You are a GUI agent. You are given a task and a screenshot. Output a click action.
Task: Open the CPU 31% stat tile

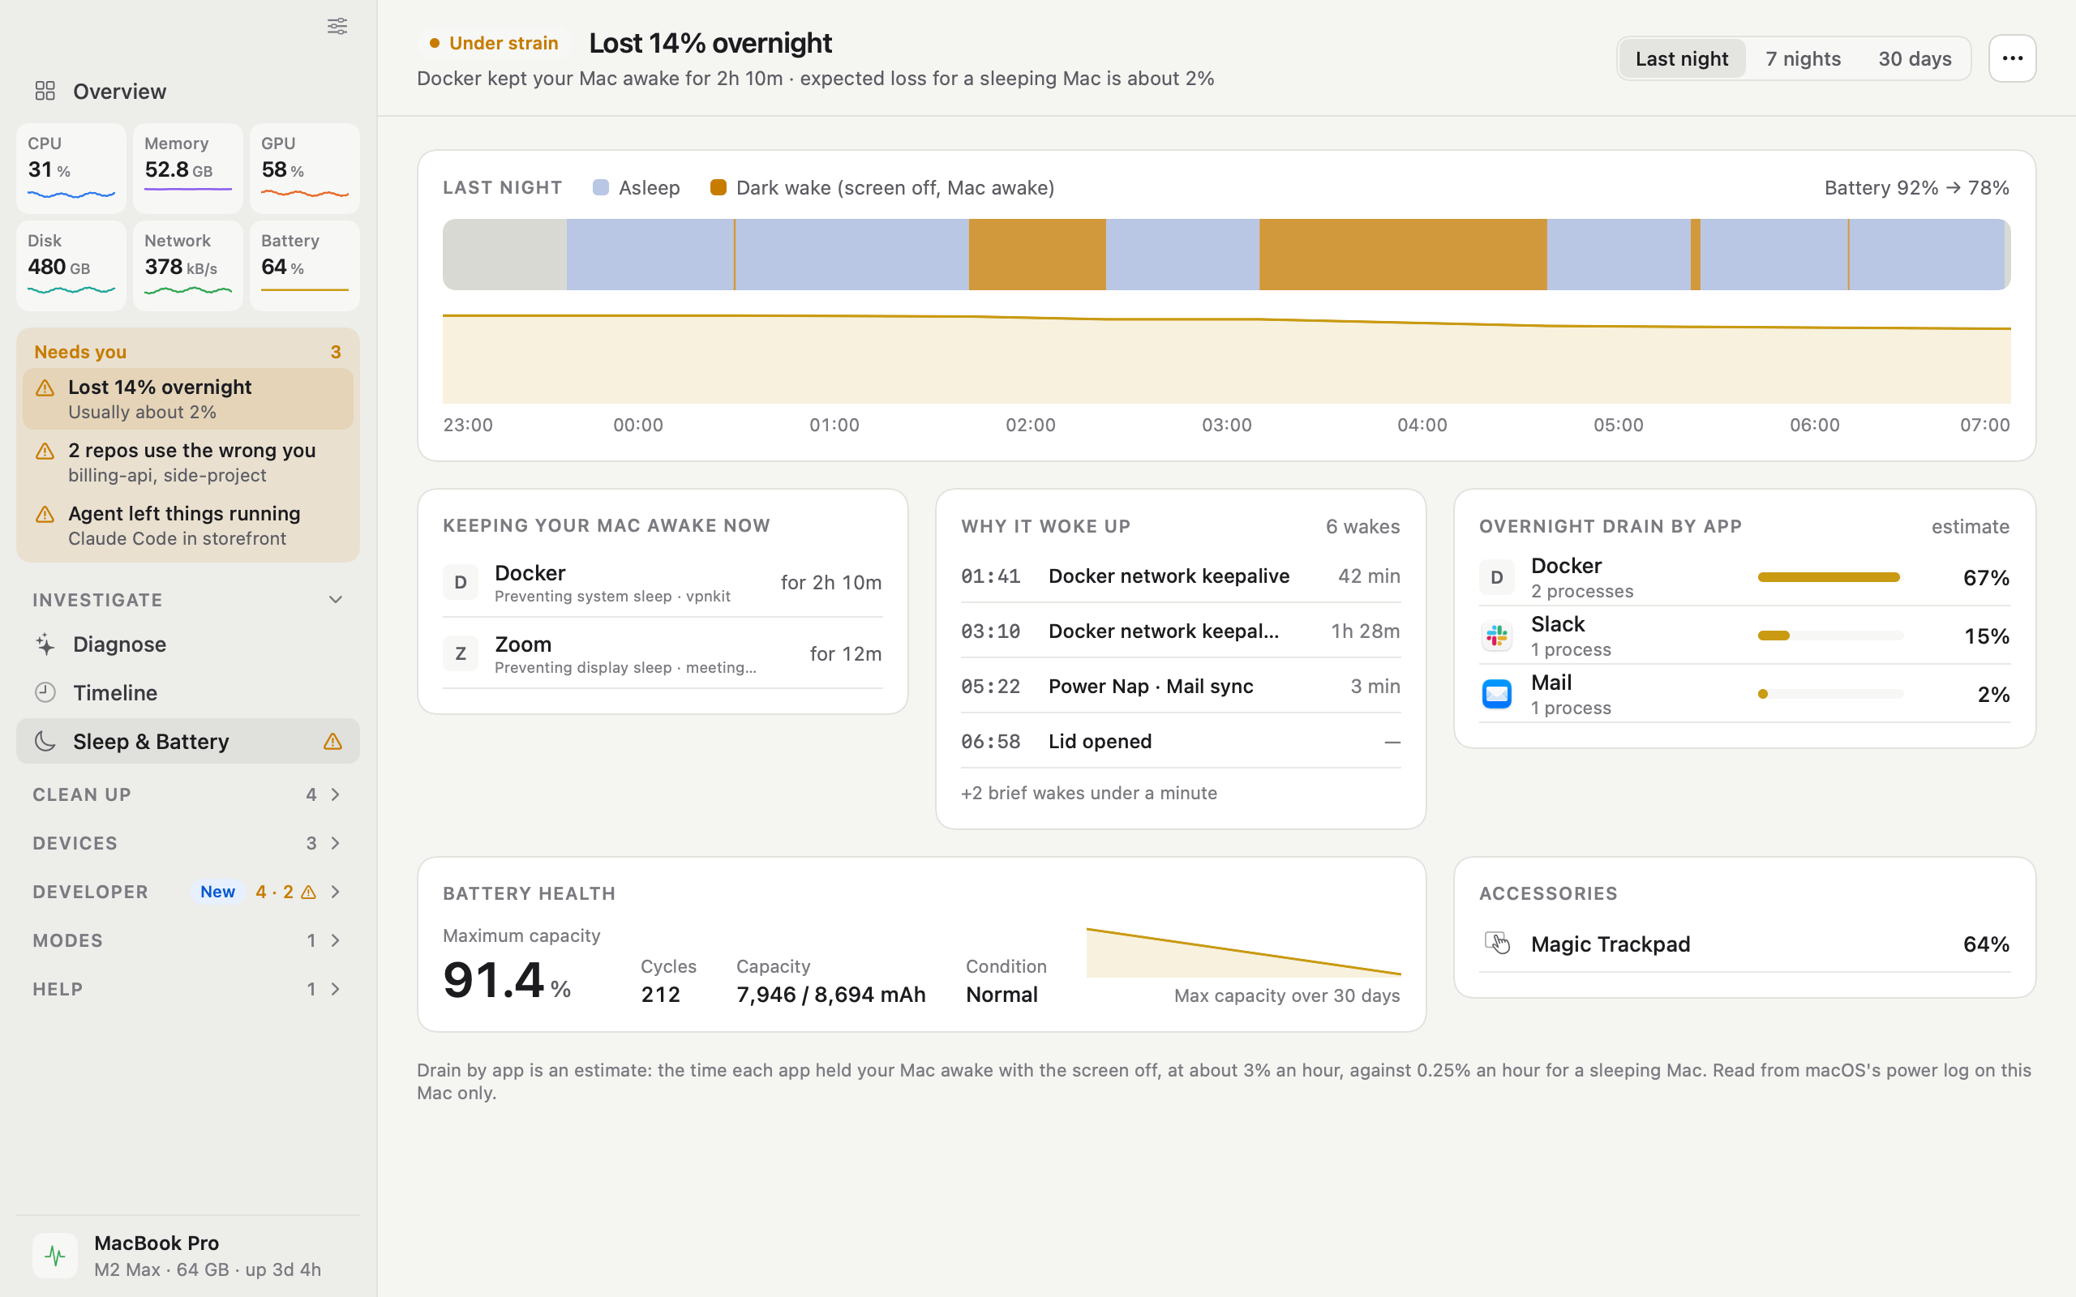71,168
